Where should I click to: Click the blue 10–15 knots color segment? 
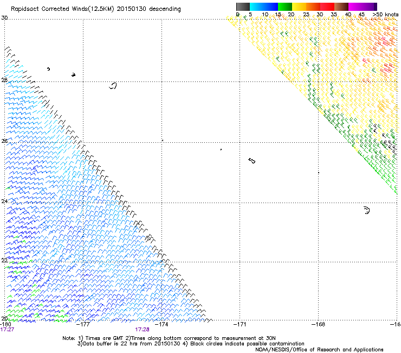271,7
